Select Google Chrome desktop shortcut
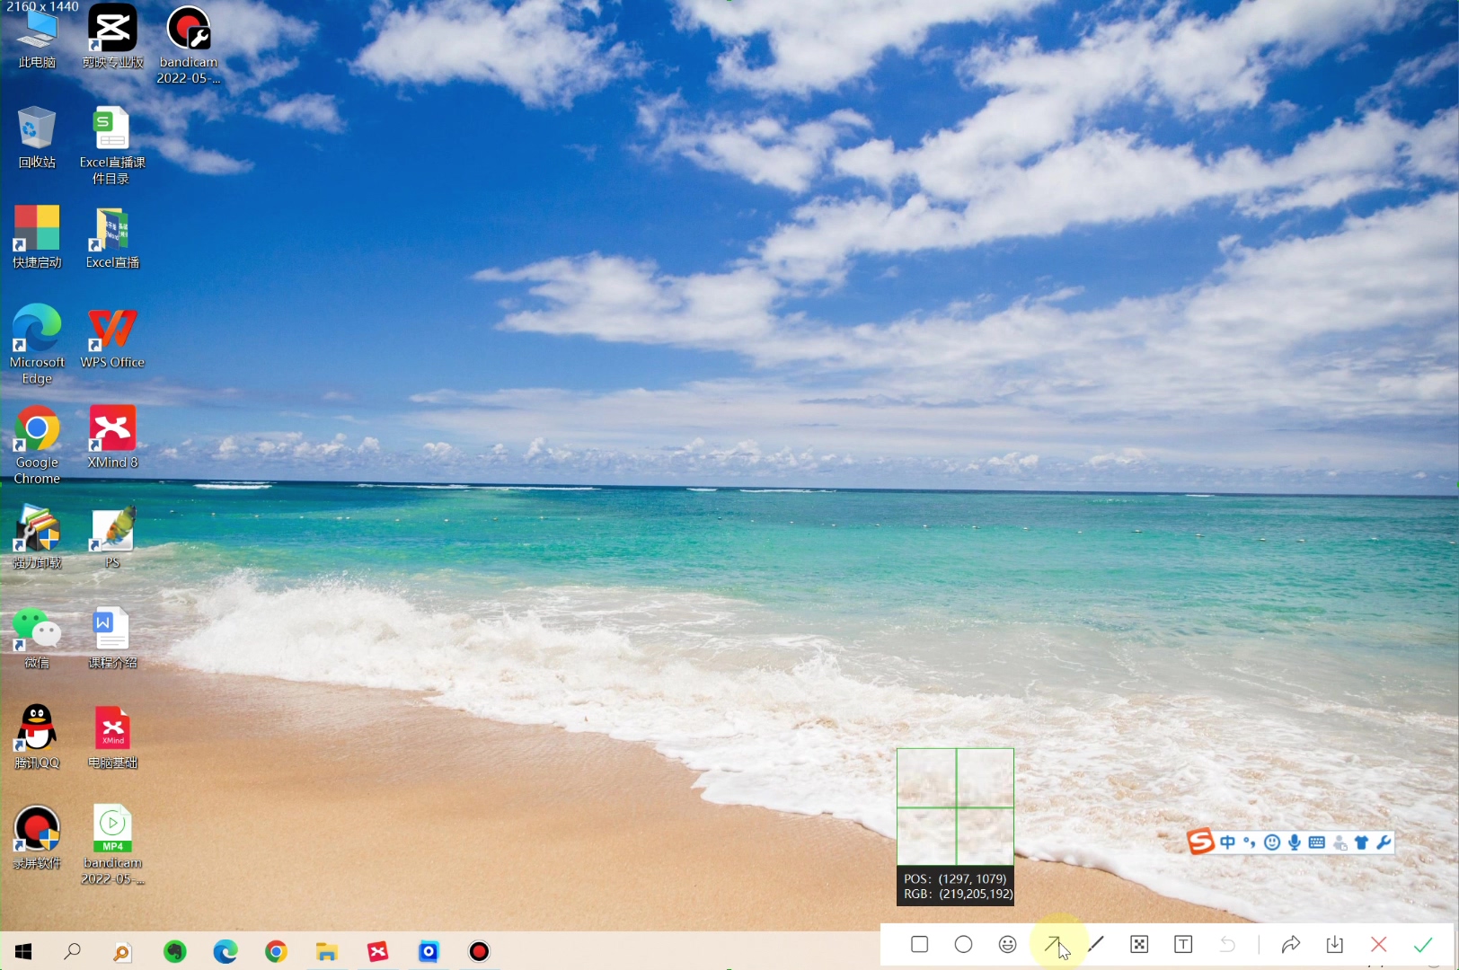 click(37, 445)
